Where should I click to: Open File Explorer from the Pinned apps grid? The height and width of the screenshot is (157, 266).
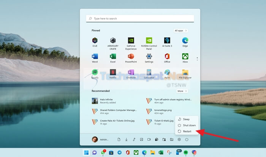point(185,74)
